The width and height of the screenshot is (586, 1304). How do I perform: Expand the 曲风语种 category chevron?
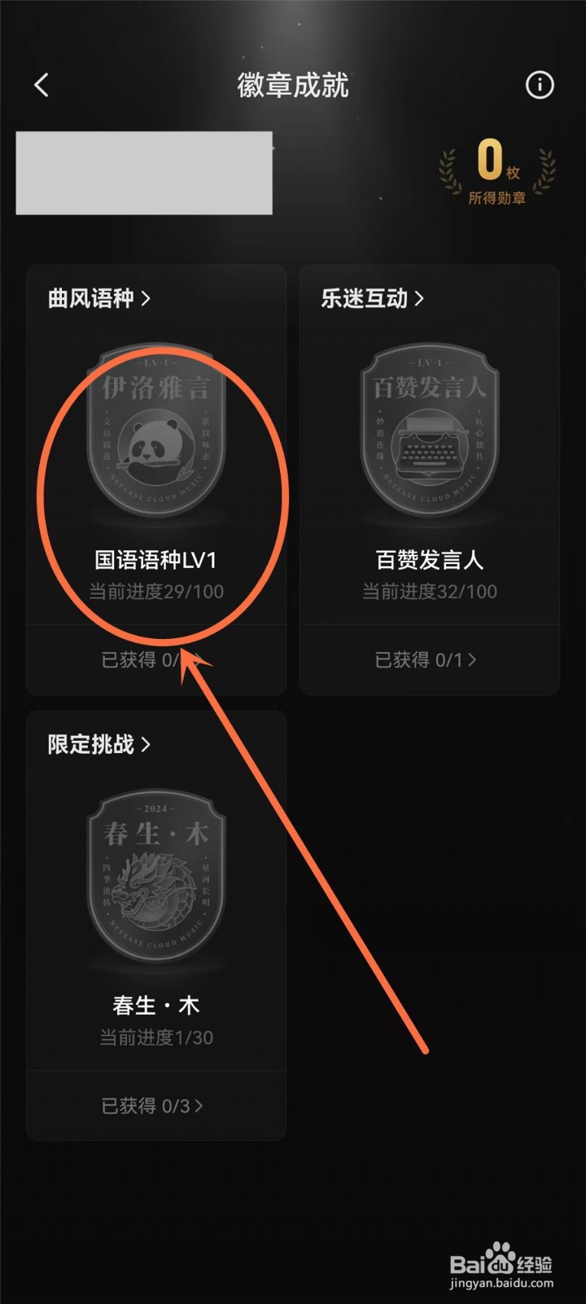(x=146, y=298)
